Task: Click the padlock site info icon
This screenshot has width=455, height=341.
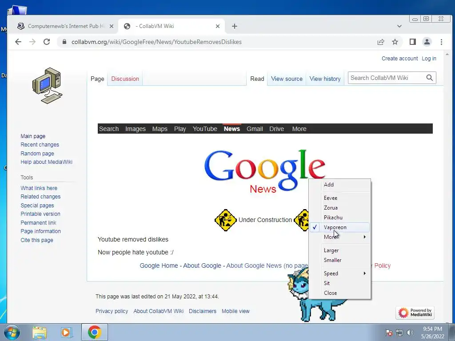Action: point(64,42)
